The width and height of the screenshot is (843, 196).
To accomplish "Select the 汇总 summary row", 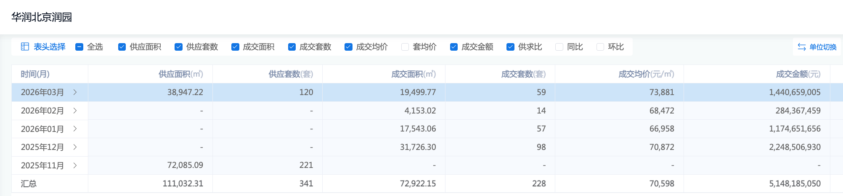I will pos(29,183).
